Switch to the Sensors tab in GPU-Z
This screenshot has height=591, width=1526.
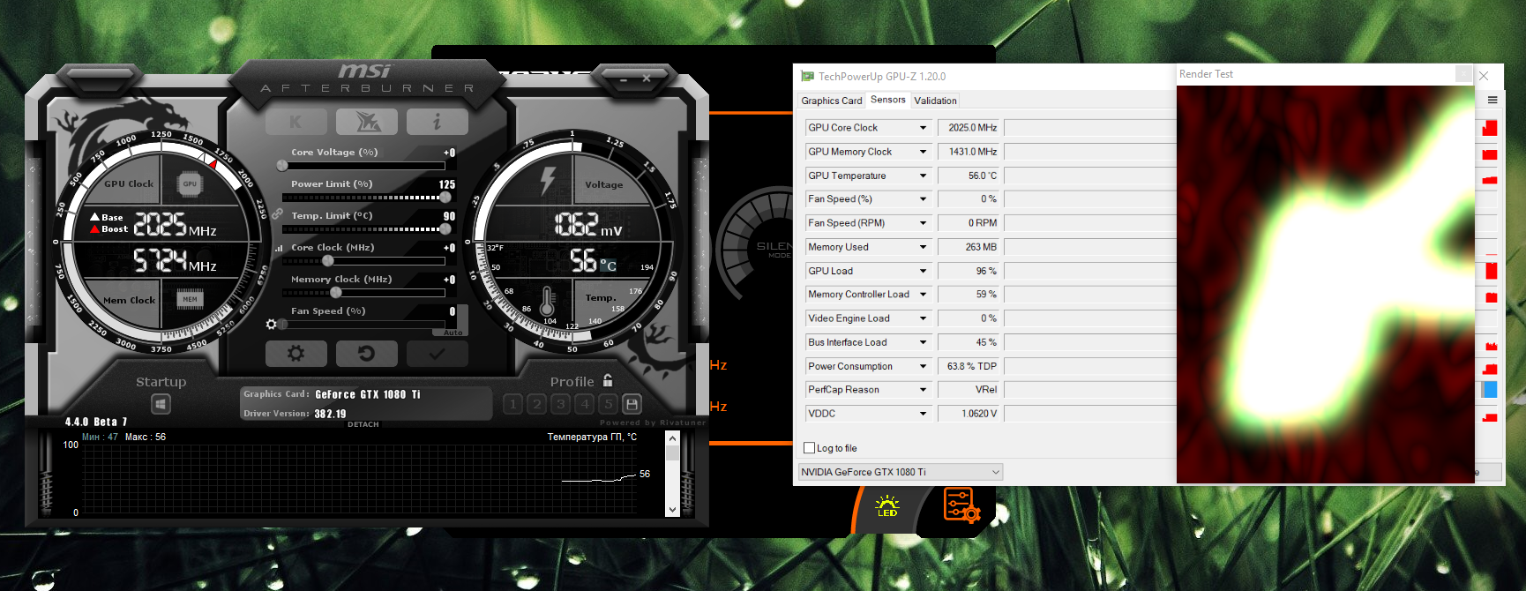888,100
